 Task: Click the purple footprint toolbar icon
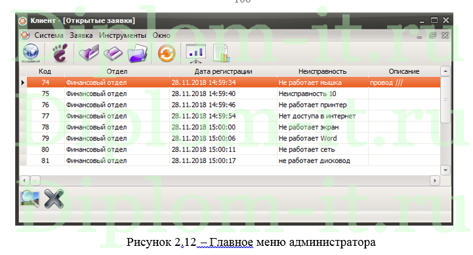pos(60,53)
